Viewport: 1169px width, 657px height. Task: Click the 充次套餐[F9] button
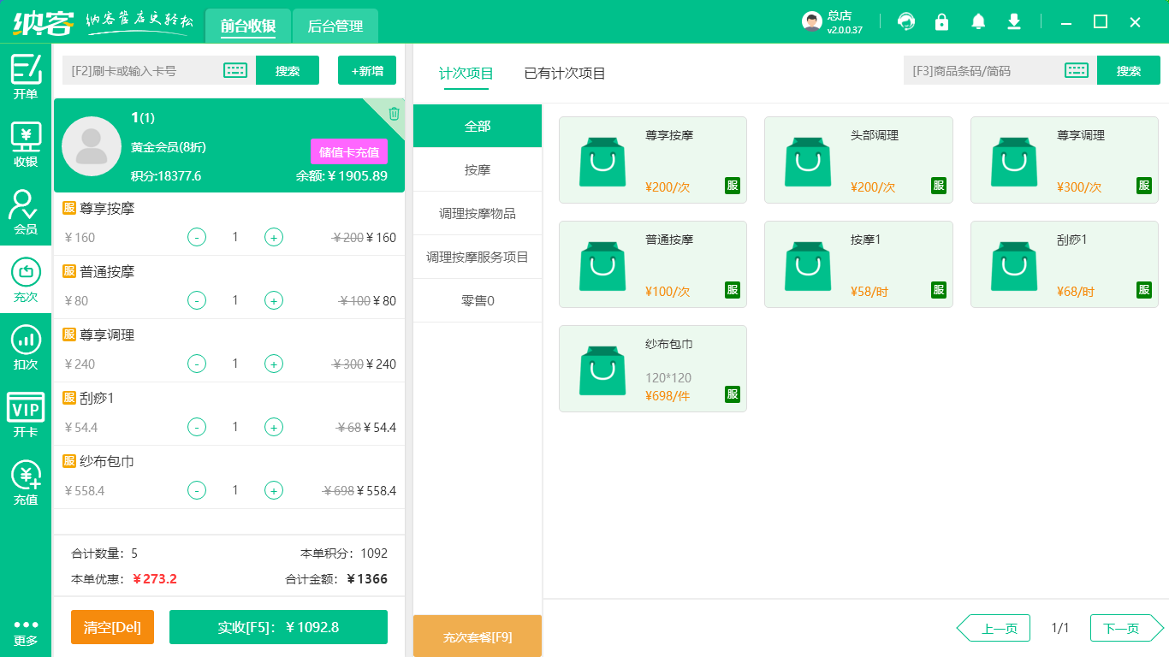(478, 636)
